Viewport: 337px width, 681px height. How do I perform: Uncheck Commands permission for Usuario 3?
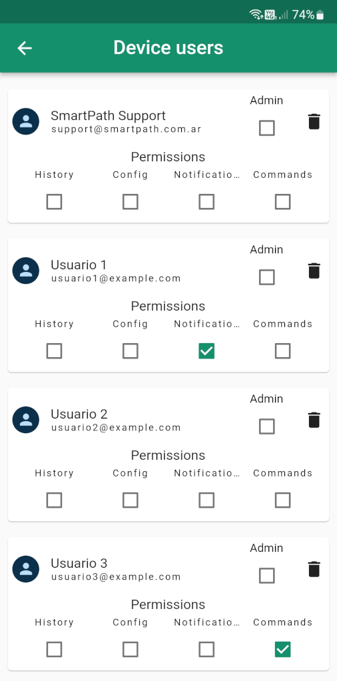(282, 650)
